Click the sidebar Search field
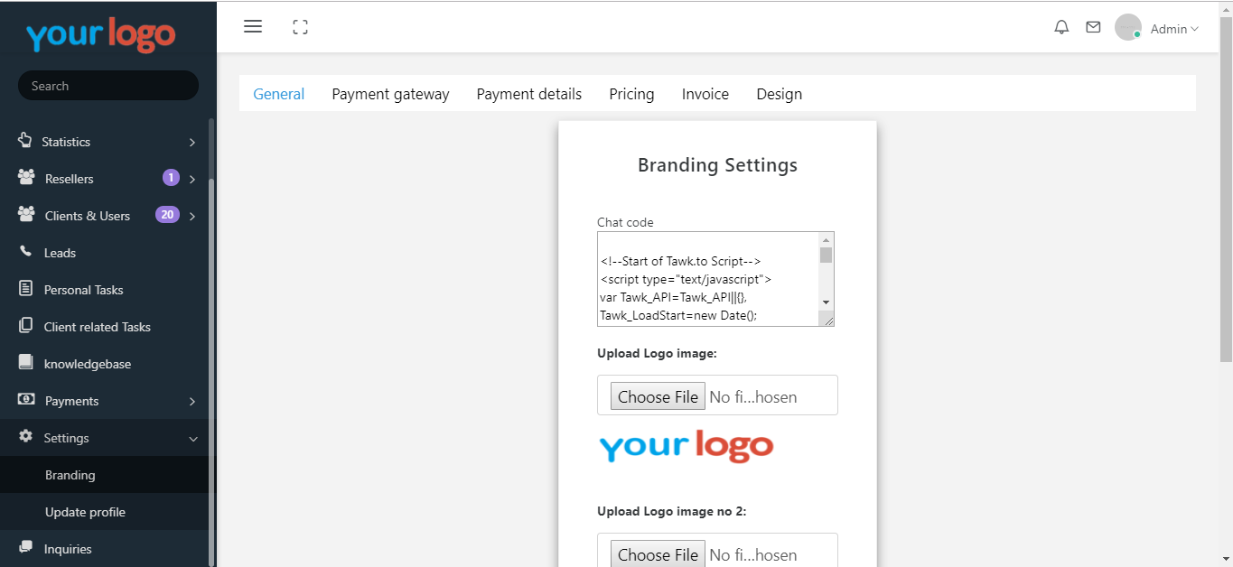Screen dimensions: 1233x567 pyautogui.click(x=108, y=86)
